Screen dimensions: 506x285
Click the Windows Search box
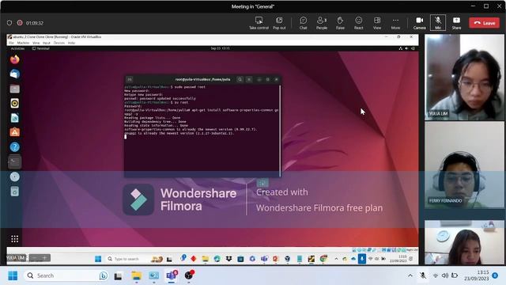(66, 275)
